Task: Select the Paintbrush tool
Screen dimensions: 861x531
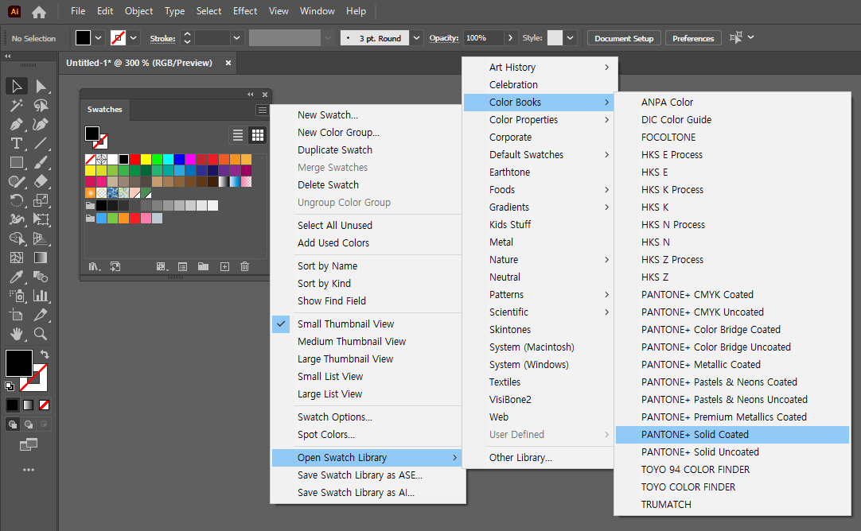Action: point(41,162)
